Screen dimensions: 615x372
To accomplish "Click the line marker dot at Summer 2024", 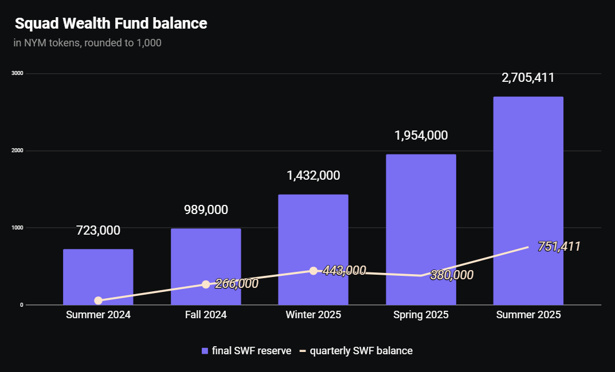I will click(98, 300).
